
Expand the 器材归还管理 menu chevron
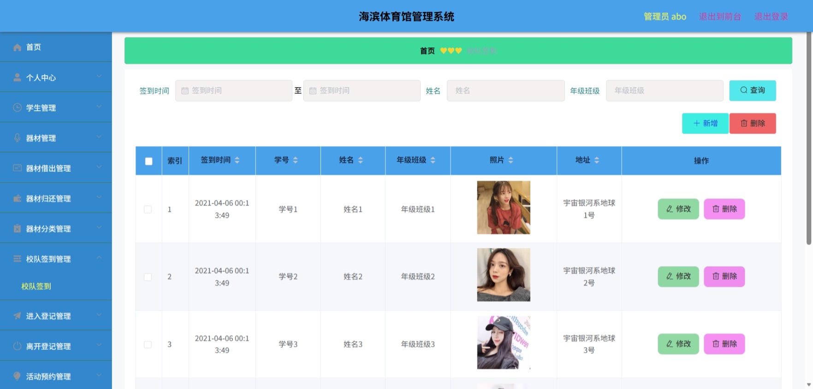pyautogui.click(x=99, y=197)
